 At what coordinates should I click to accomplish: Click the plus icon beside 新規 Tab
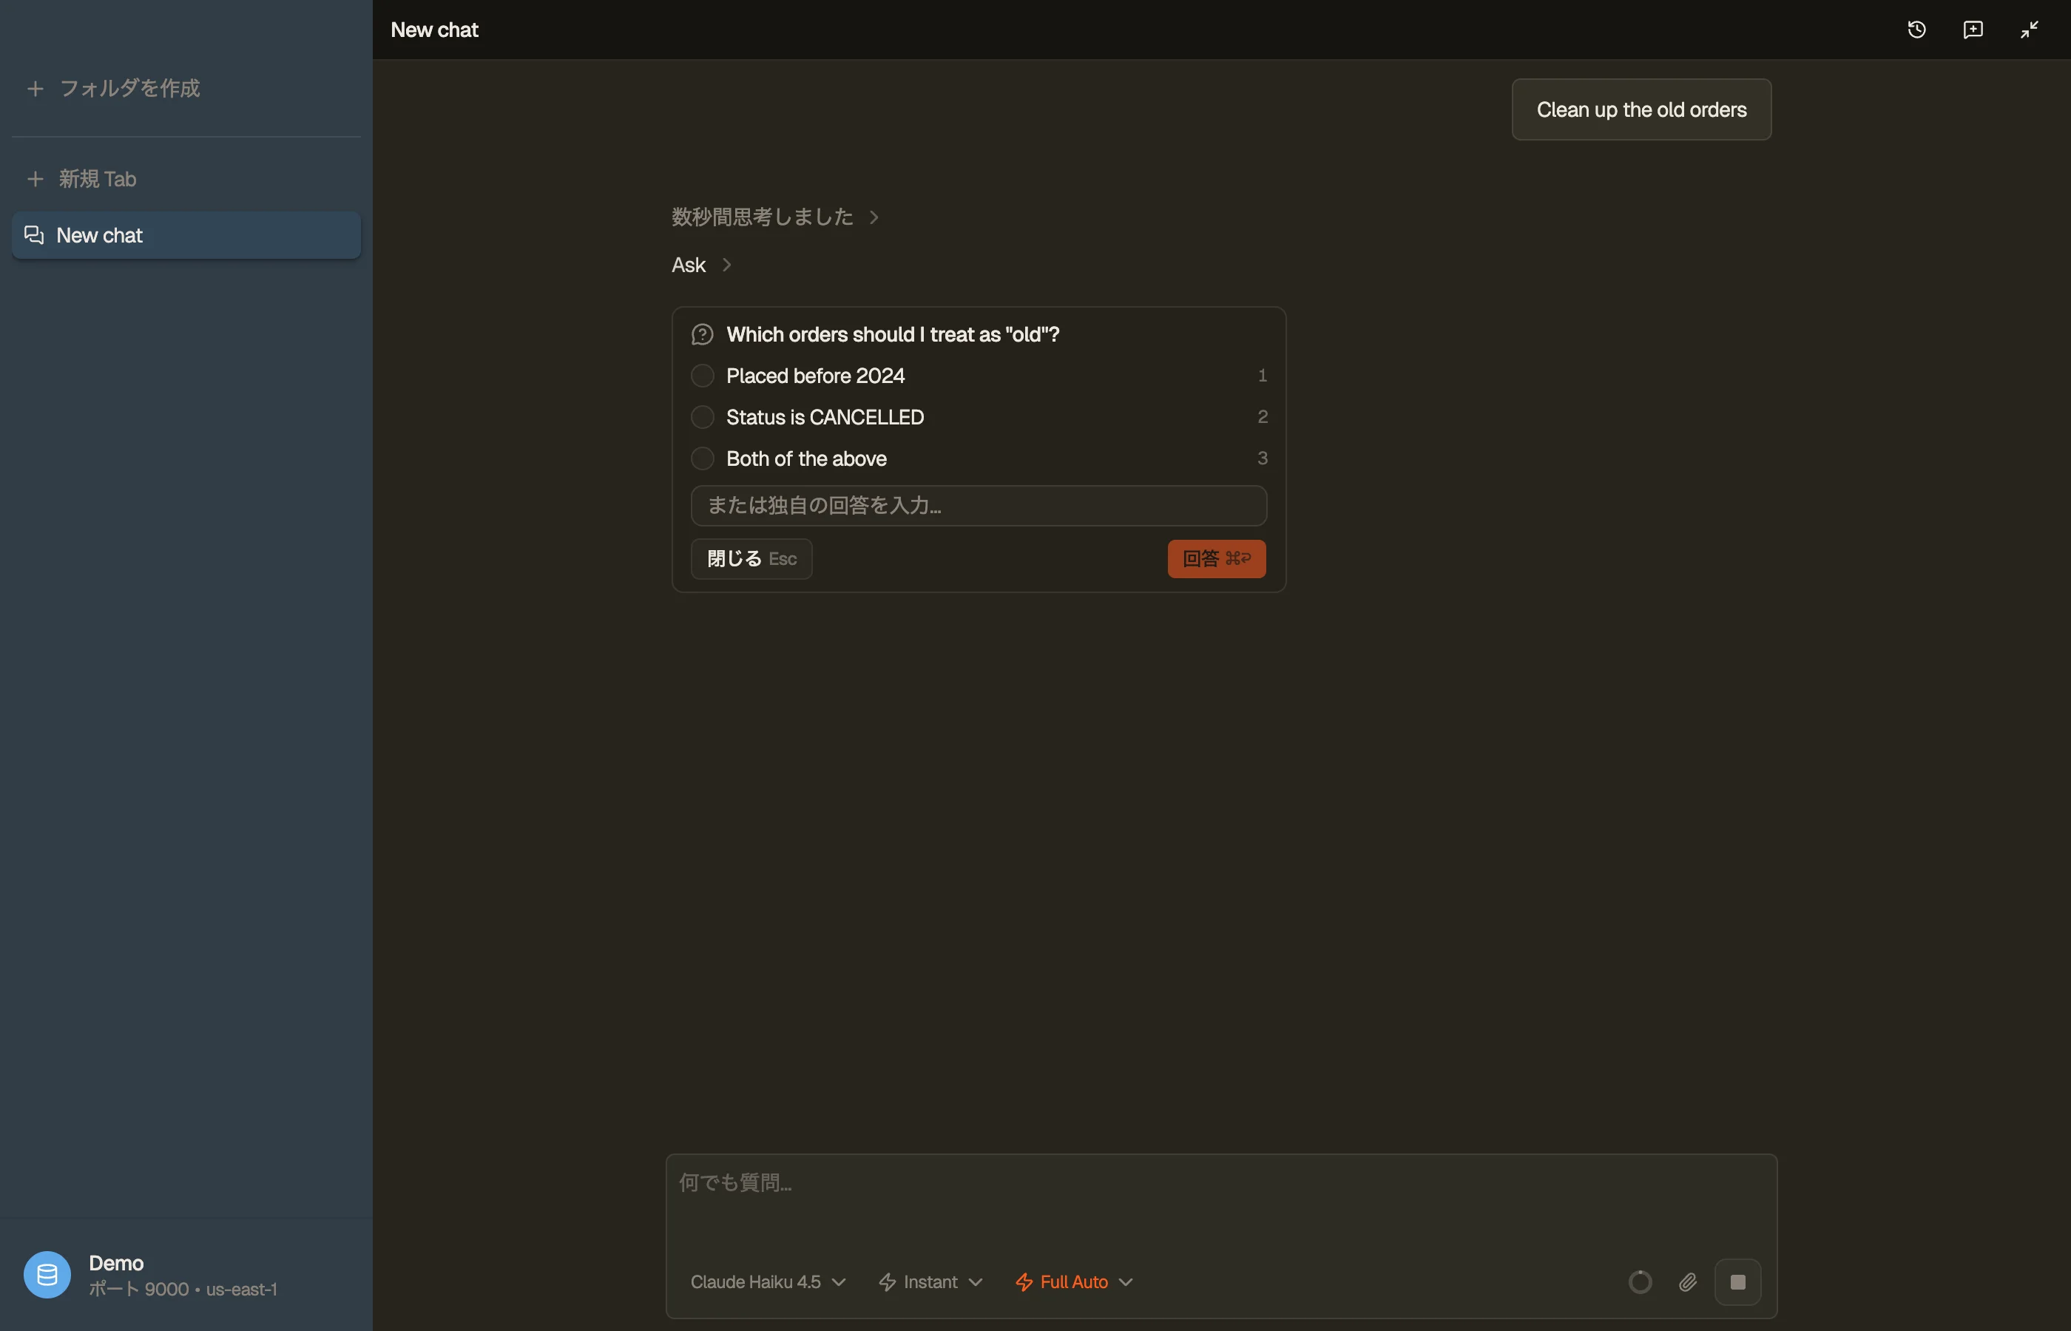(36, 179)
